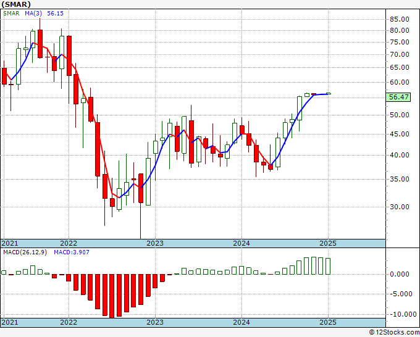Click the (SMAR) ticker title
420x337 pixels.
(16, 4)
